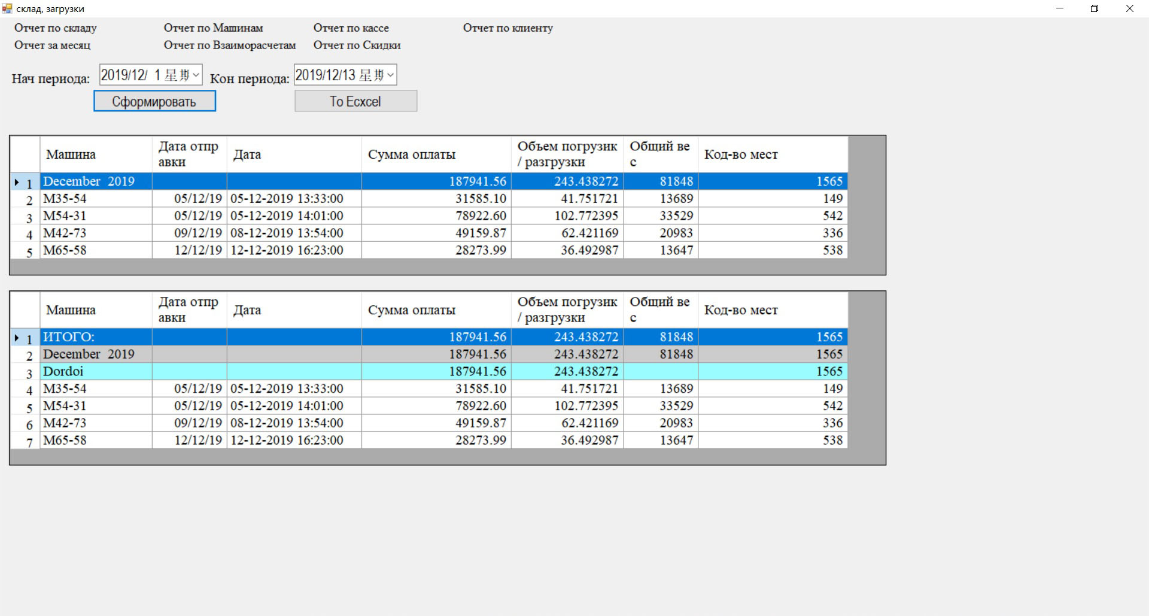Export the report with To Ecxcel button
Image resolution: width=1149 pixels, height=616 pixels.
[355, 101]
